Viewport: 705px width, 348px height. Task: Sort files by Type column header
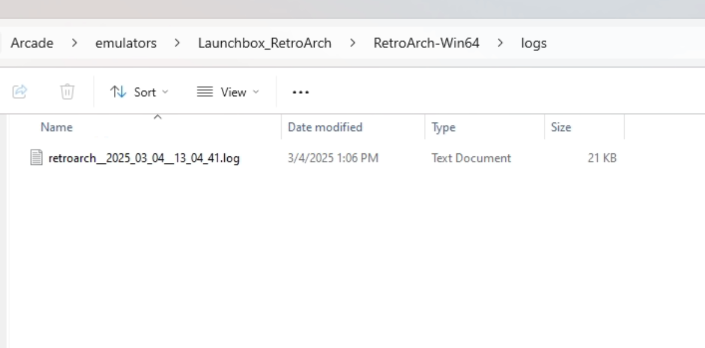tap(444, 127)
